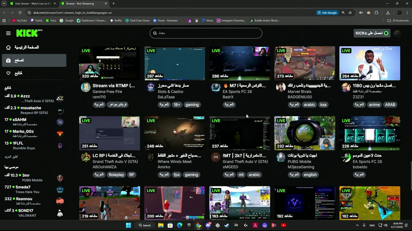
Task: Open Smeda7 recommended channel
Action: pos(34,189)
